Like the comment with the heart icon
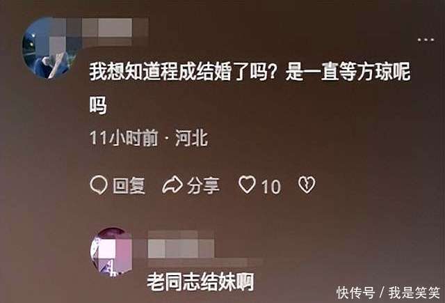 [x=247, y=185]
